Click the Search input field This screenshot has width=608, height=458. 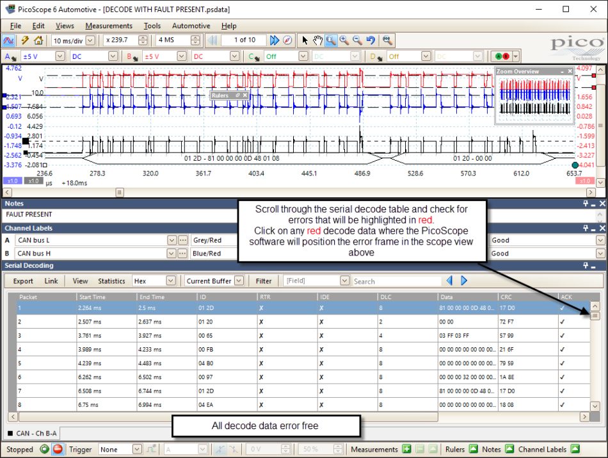coord(397,281)
